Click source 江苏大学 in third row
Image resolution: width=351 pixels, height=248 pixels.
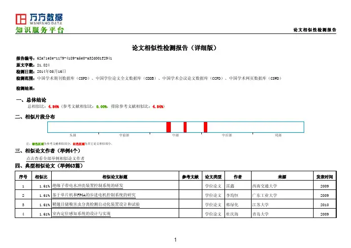[259, 204]
